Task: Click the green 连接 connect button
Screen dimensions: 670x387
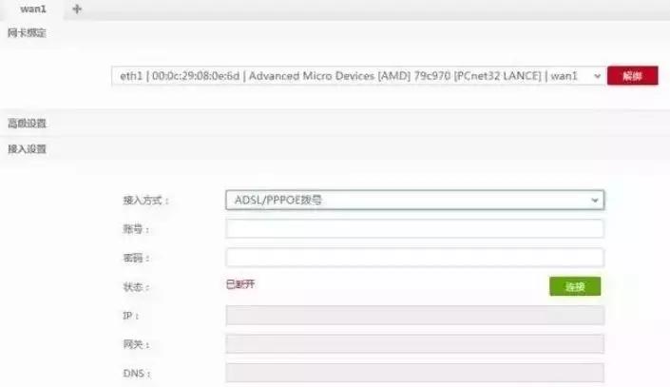Action: [575, 286]
